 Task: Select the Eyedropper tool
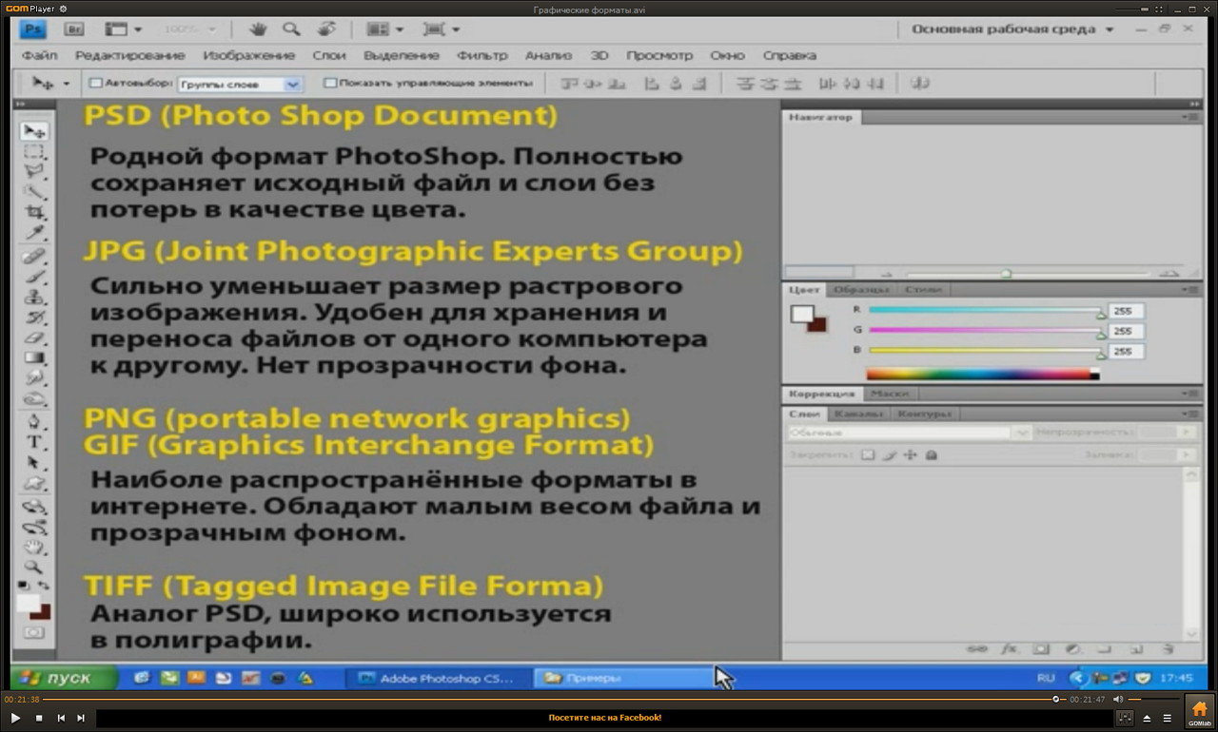coord(34,233)
